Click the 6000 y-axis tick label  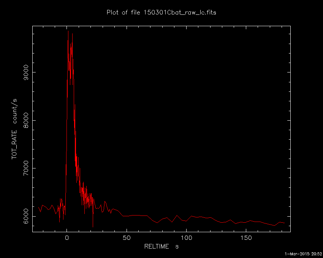[x=26, y=216]
